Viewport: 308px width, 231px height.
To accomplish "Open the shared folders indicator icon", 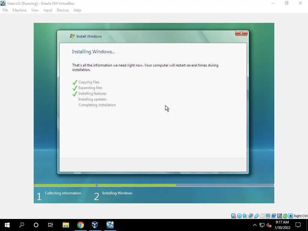I will [262, 216].
